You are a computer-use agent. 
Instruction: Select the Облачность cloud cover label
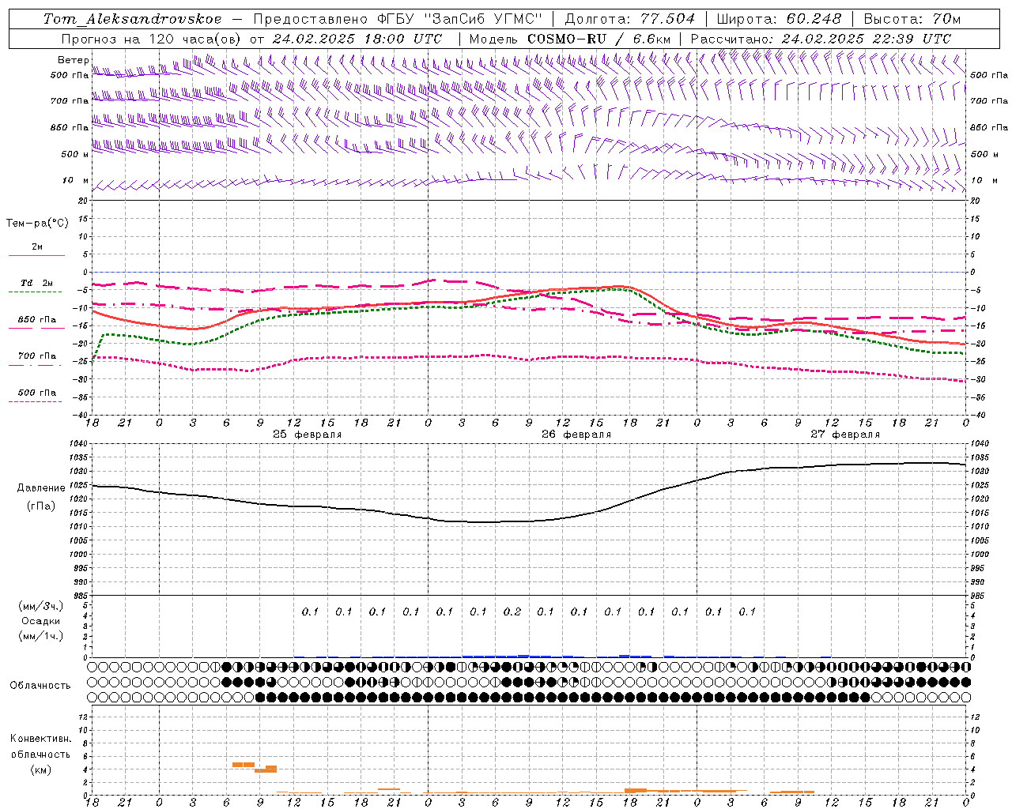tap(40, 685)
